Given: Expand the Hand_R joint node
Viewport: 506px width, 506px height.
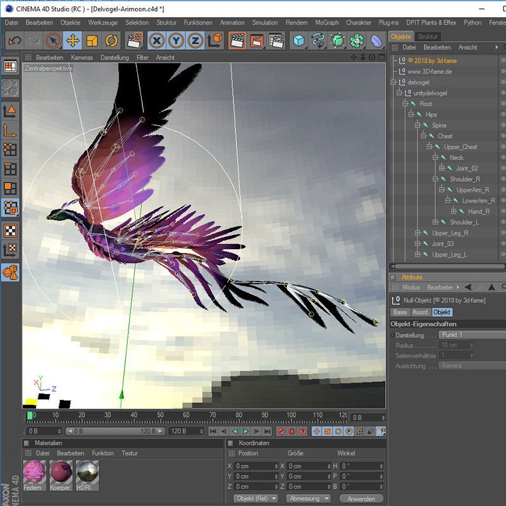Looking at the screenshot, I should (x=454, y=211).
